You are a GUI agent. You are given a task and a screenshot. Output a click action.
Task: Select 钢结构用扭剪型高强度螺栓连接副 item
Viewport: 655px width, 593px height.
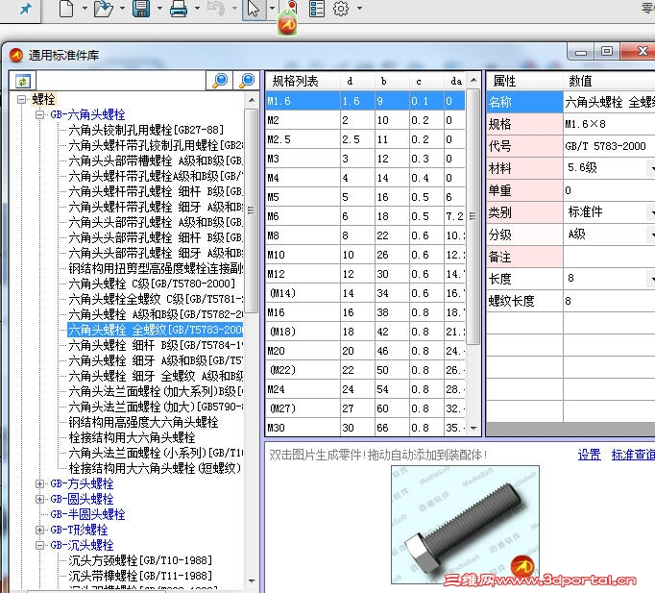156,268
